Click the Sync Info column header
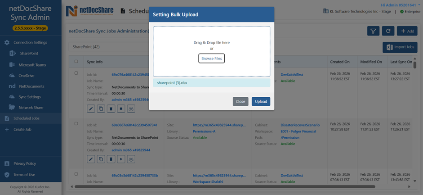Screen dimensions: 423x195 [95, 62]
